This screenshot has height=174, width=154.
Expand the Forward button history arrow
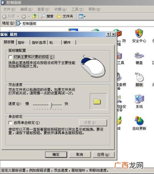pos(29,17)
